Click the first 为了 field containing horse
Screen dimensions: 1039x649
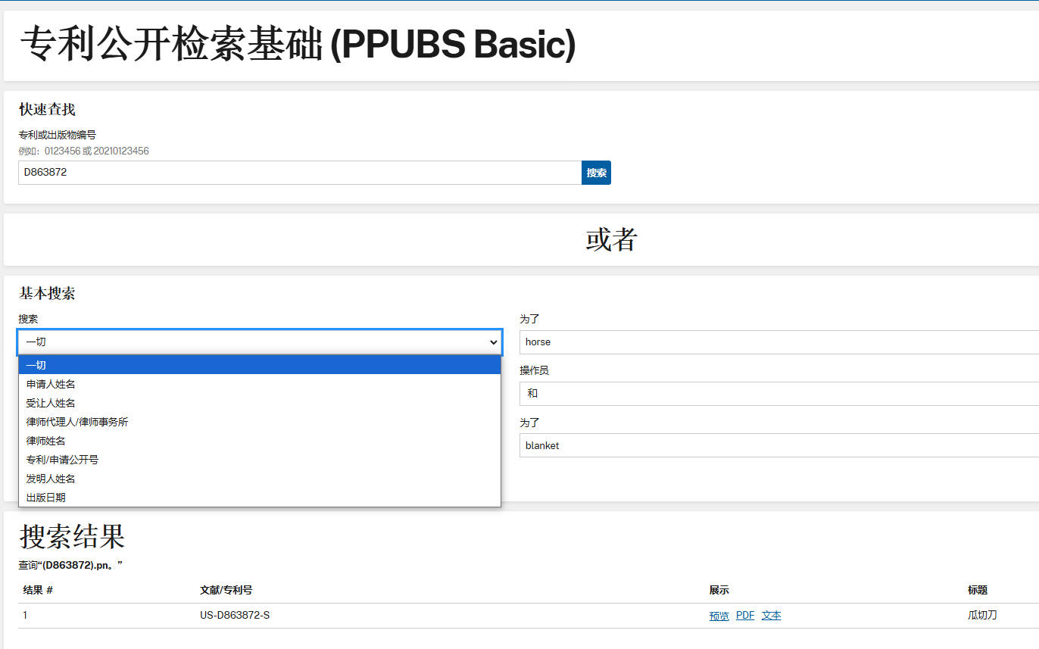(x=779, y=342)
